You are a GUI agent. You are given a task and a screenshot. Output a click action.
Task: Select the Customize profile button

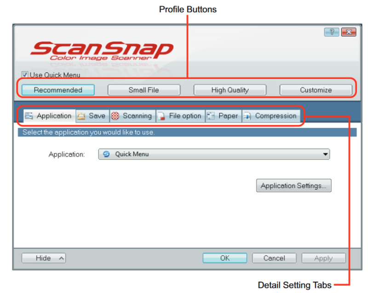(316, 90)
